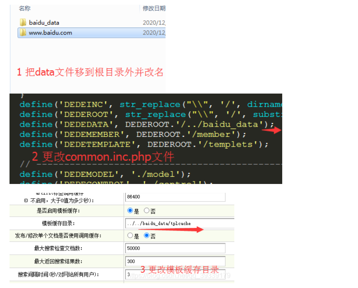Screen dimensions: 358x288
Task: Select 否 for 是否启用模板缓存
Action: coord(146,211)
